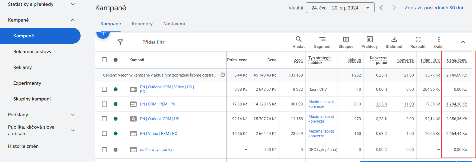Click status column header dot
The height and width of the screenshot is (162, 476).
[x=115, y=60]
